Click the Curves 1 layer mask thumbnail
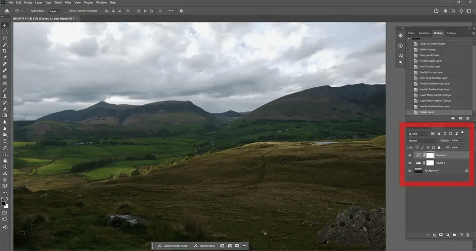This screenshot has height=251, width=476. [430, 155]
